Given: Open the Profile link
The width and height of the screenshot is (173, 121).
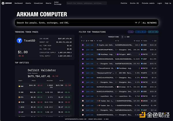Looking at the screenshot, I should 124,3.
